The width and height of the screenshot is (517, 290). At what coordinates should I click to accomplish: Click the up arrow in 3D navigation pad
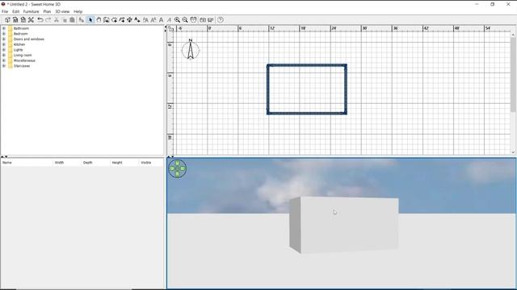[x=178, y=163]
